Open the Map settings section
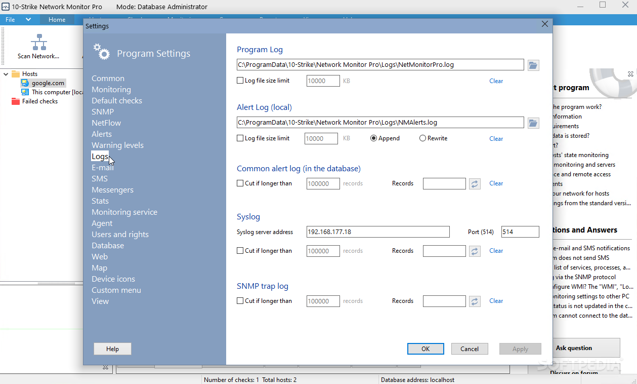The image size is (637, 384). [99, 268]
